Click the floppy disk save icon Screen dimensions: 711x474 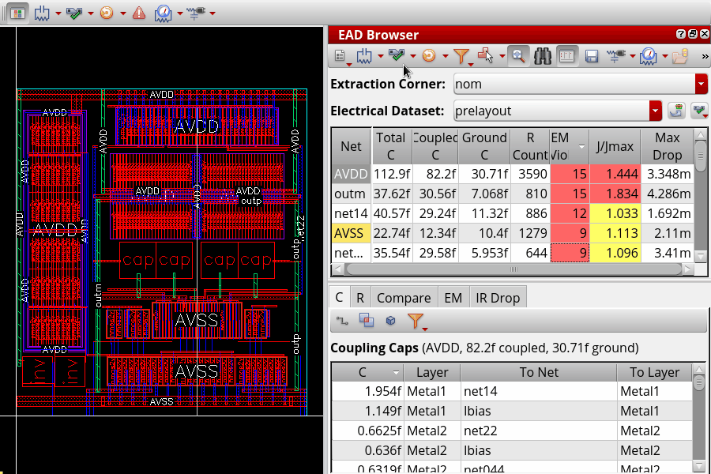[x=591, y=56]
